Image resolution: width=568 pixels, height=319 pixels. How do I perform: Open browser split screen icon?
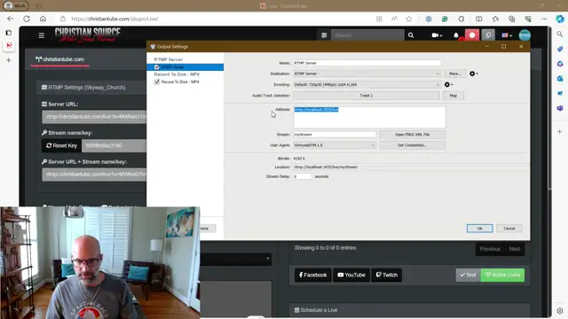click(479, 19)
